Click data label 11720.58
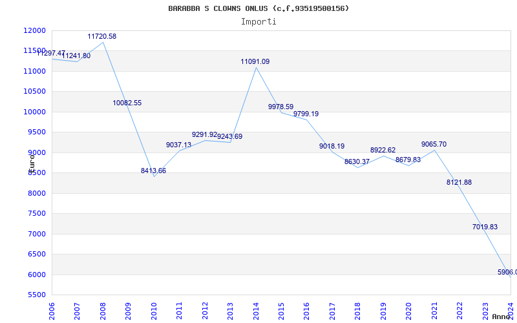Viewport: 517px width, 323px height. click(102, 37)
